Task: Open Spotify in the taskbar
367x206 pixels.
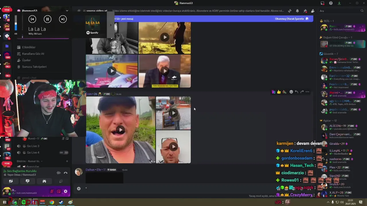Action: click(x=24, y=202)
